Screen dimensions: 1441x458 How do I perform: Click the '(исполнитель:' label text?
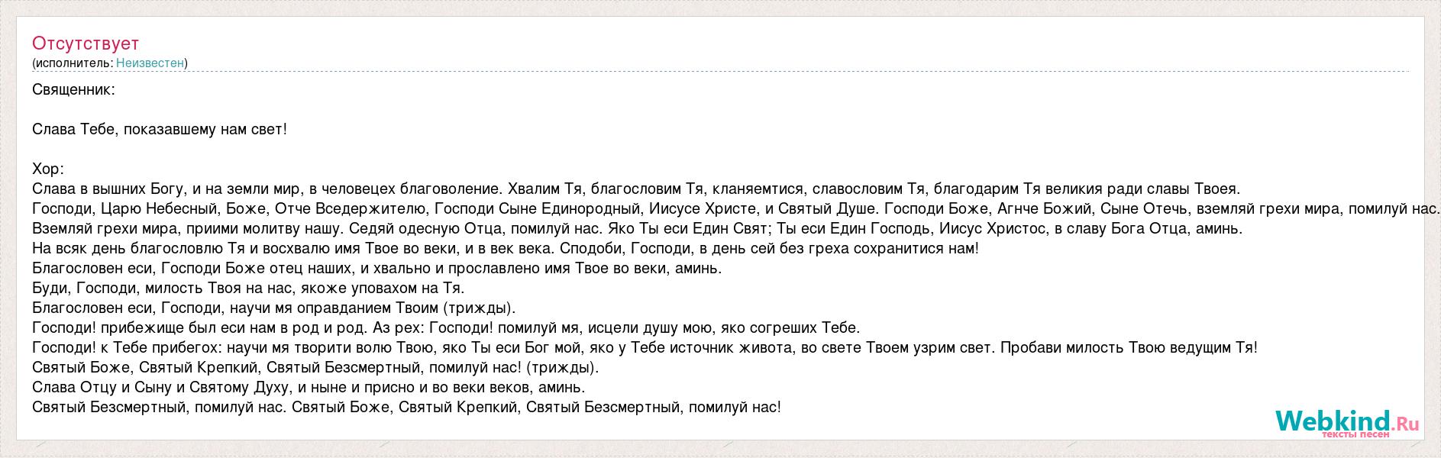pos(73,63)
